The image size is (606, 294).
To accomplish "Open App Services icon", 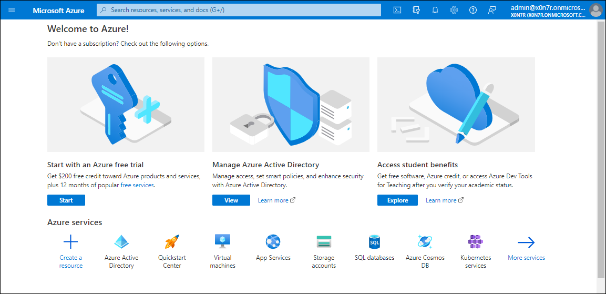I will tap(273, 242).
